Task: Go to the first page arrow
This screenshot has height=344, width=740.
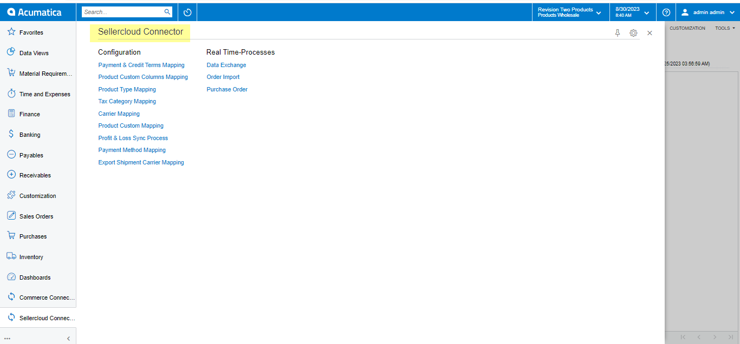Action: [x=683, y=337]
